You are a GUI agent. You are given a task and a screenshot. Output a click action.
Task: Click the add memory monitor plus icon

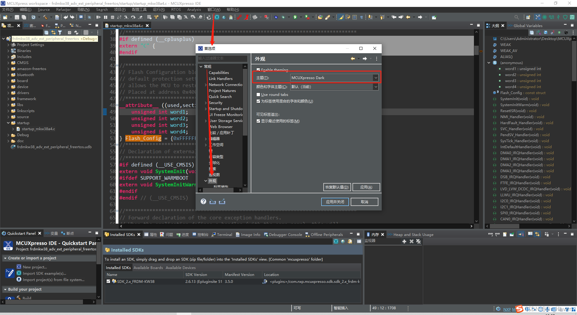[x=404, y=241]
